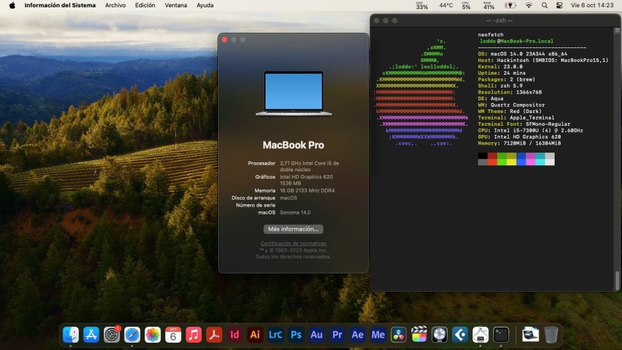The image size is (622, 350).
Task: Open the Ventana menu
Action: coord(176,5)
